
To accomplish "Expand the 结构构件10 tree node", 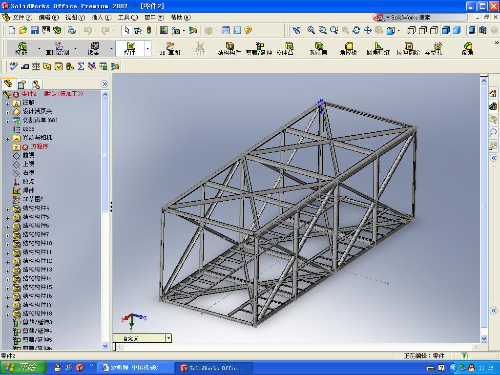I will click(8, 245).
